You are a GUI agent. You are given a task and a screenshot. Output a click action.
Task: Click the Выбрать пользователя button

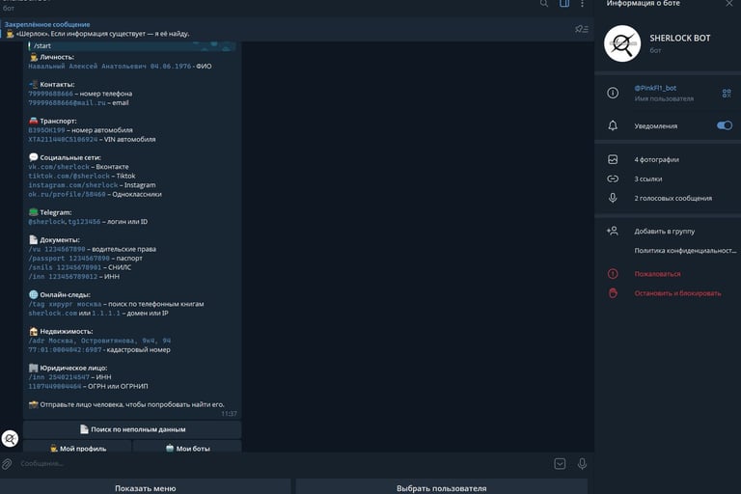point(441,487)
